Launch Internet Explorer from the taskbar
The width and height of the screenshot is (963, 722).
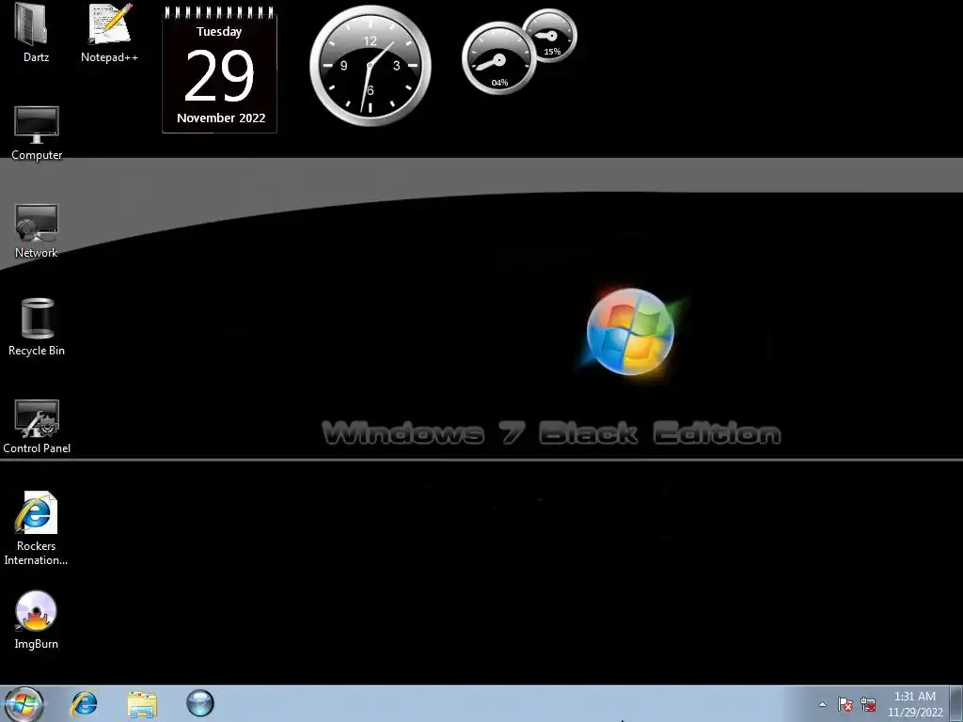pyautogui.click(x=84, y=703)
